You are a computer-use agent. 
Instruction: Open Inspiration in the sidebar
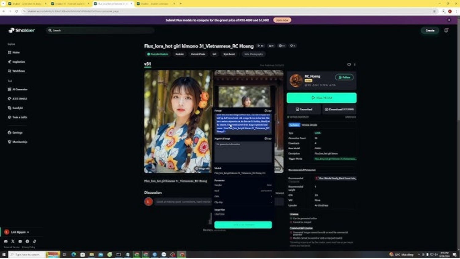[x=17, y=62]
